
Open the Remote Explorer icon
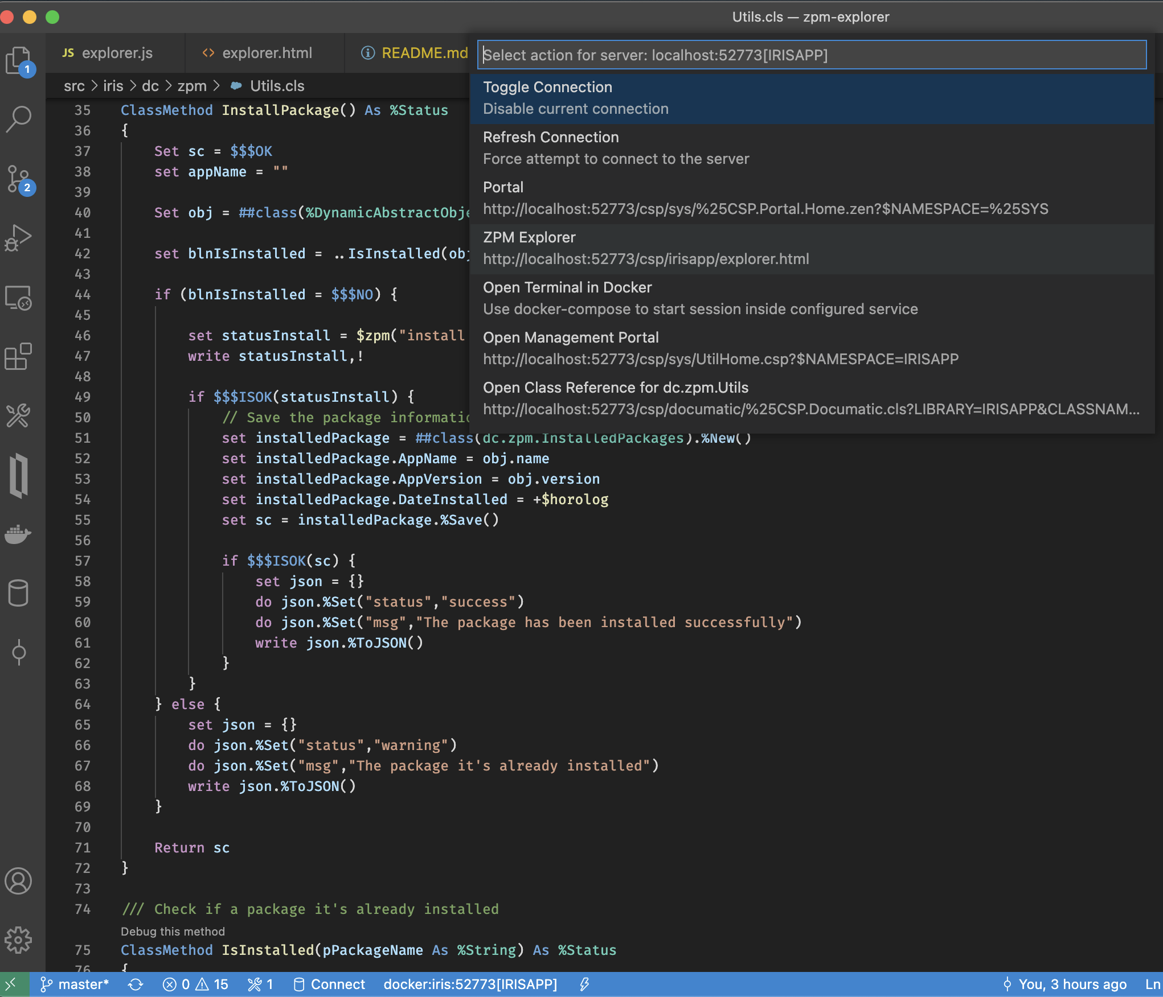[19, 298]
